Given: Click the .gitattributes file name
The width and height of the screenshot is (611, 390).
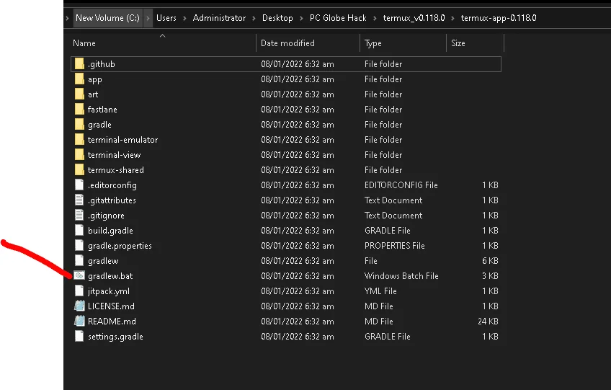Looking at the screenshot, I should coord(112,200).
